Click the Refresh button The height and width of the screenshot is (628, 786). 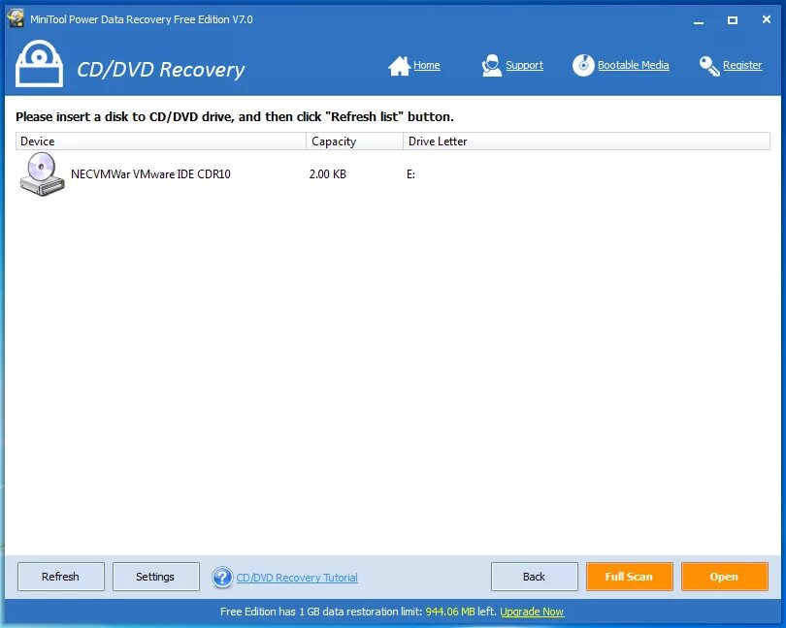[61, 577]
